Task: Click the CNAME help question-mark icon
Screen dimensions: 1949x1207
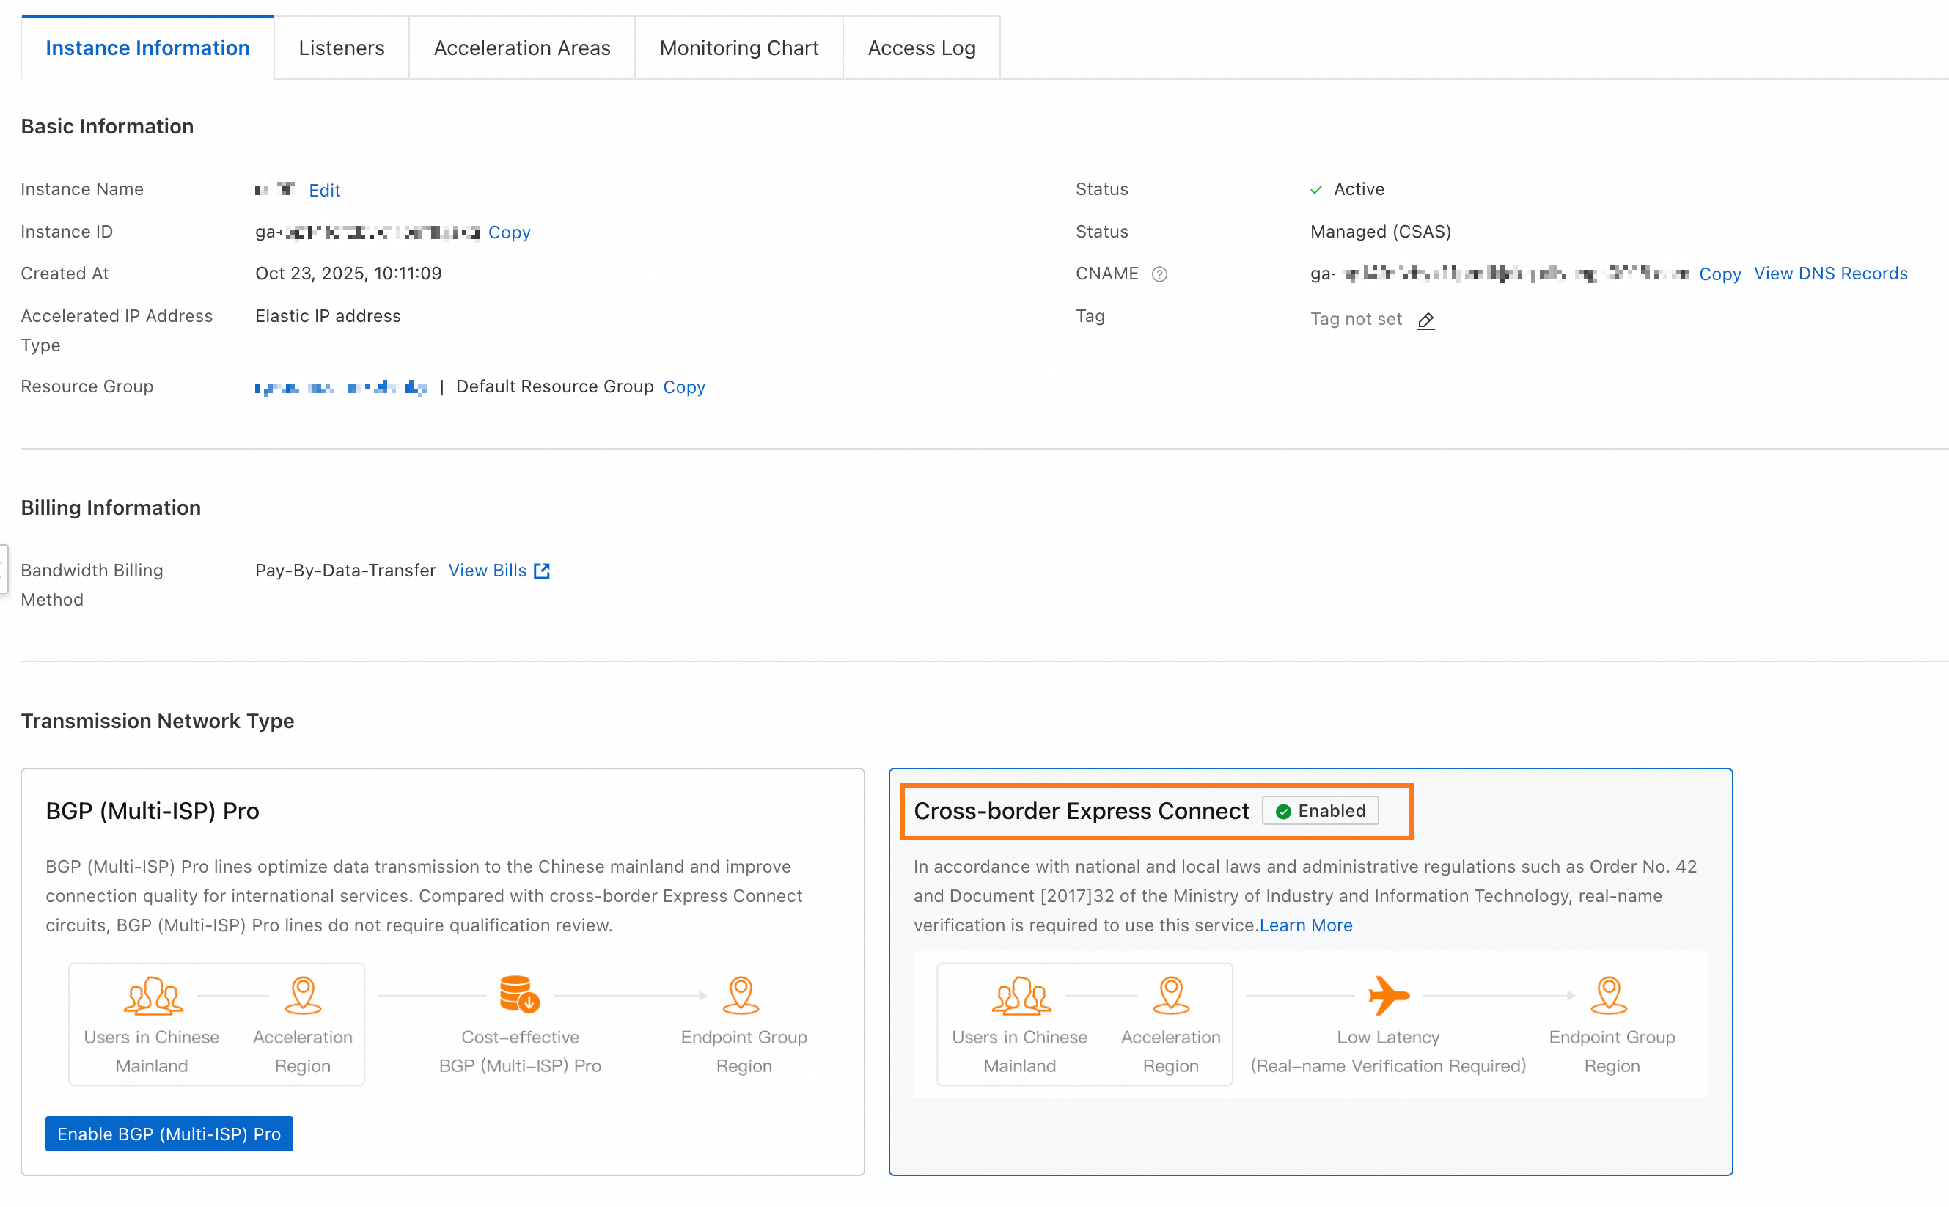Action: click(x=1159, y=274)
